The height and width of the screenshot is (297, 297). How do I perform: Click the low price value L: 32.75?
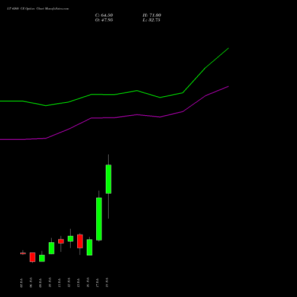[151, 20]
